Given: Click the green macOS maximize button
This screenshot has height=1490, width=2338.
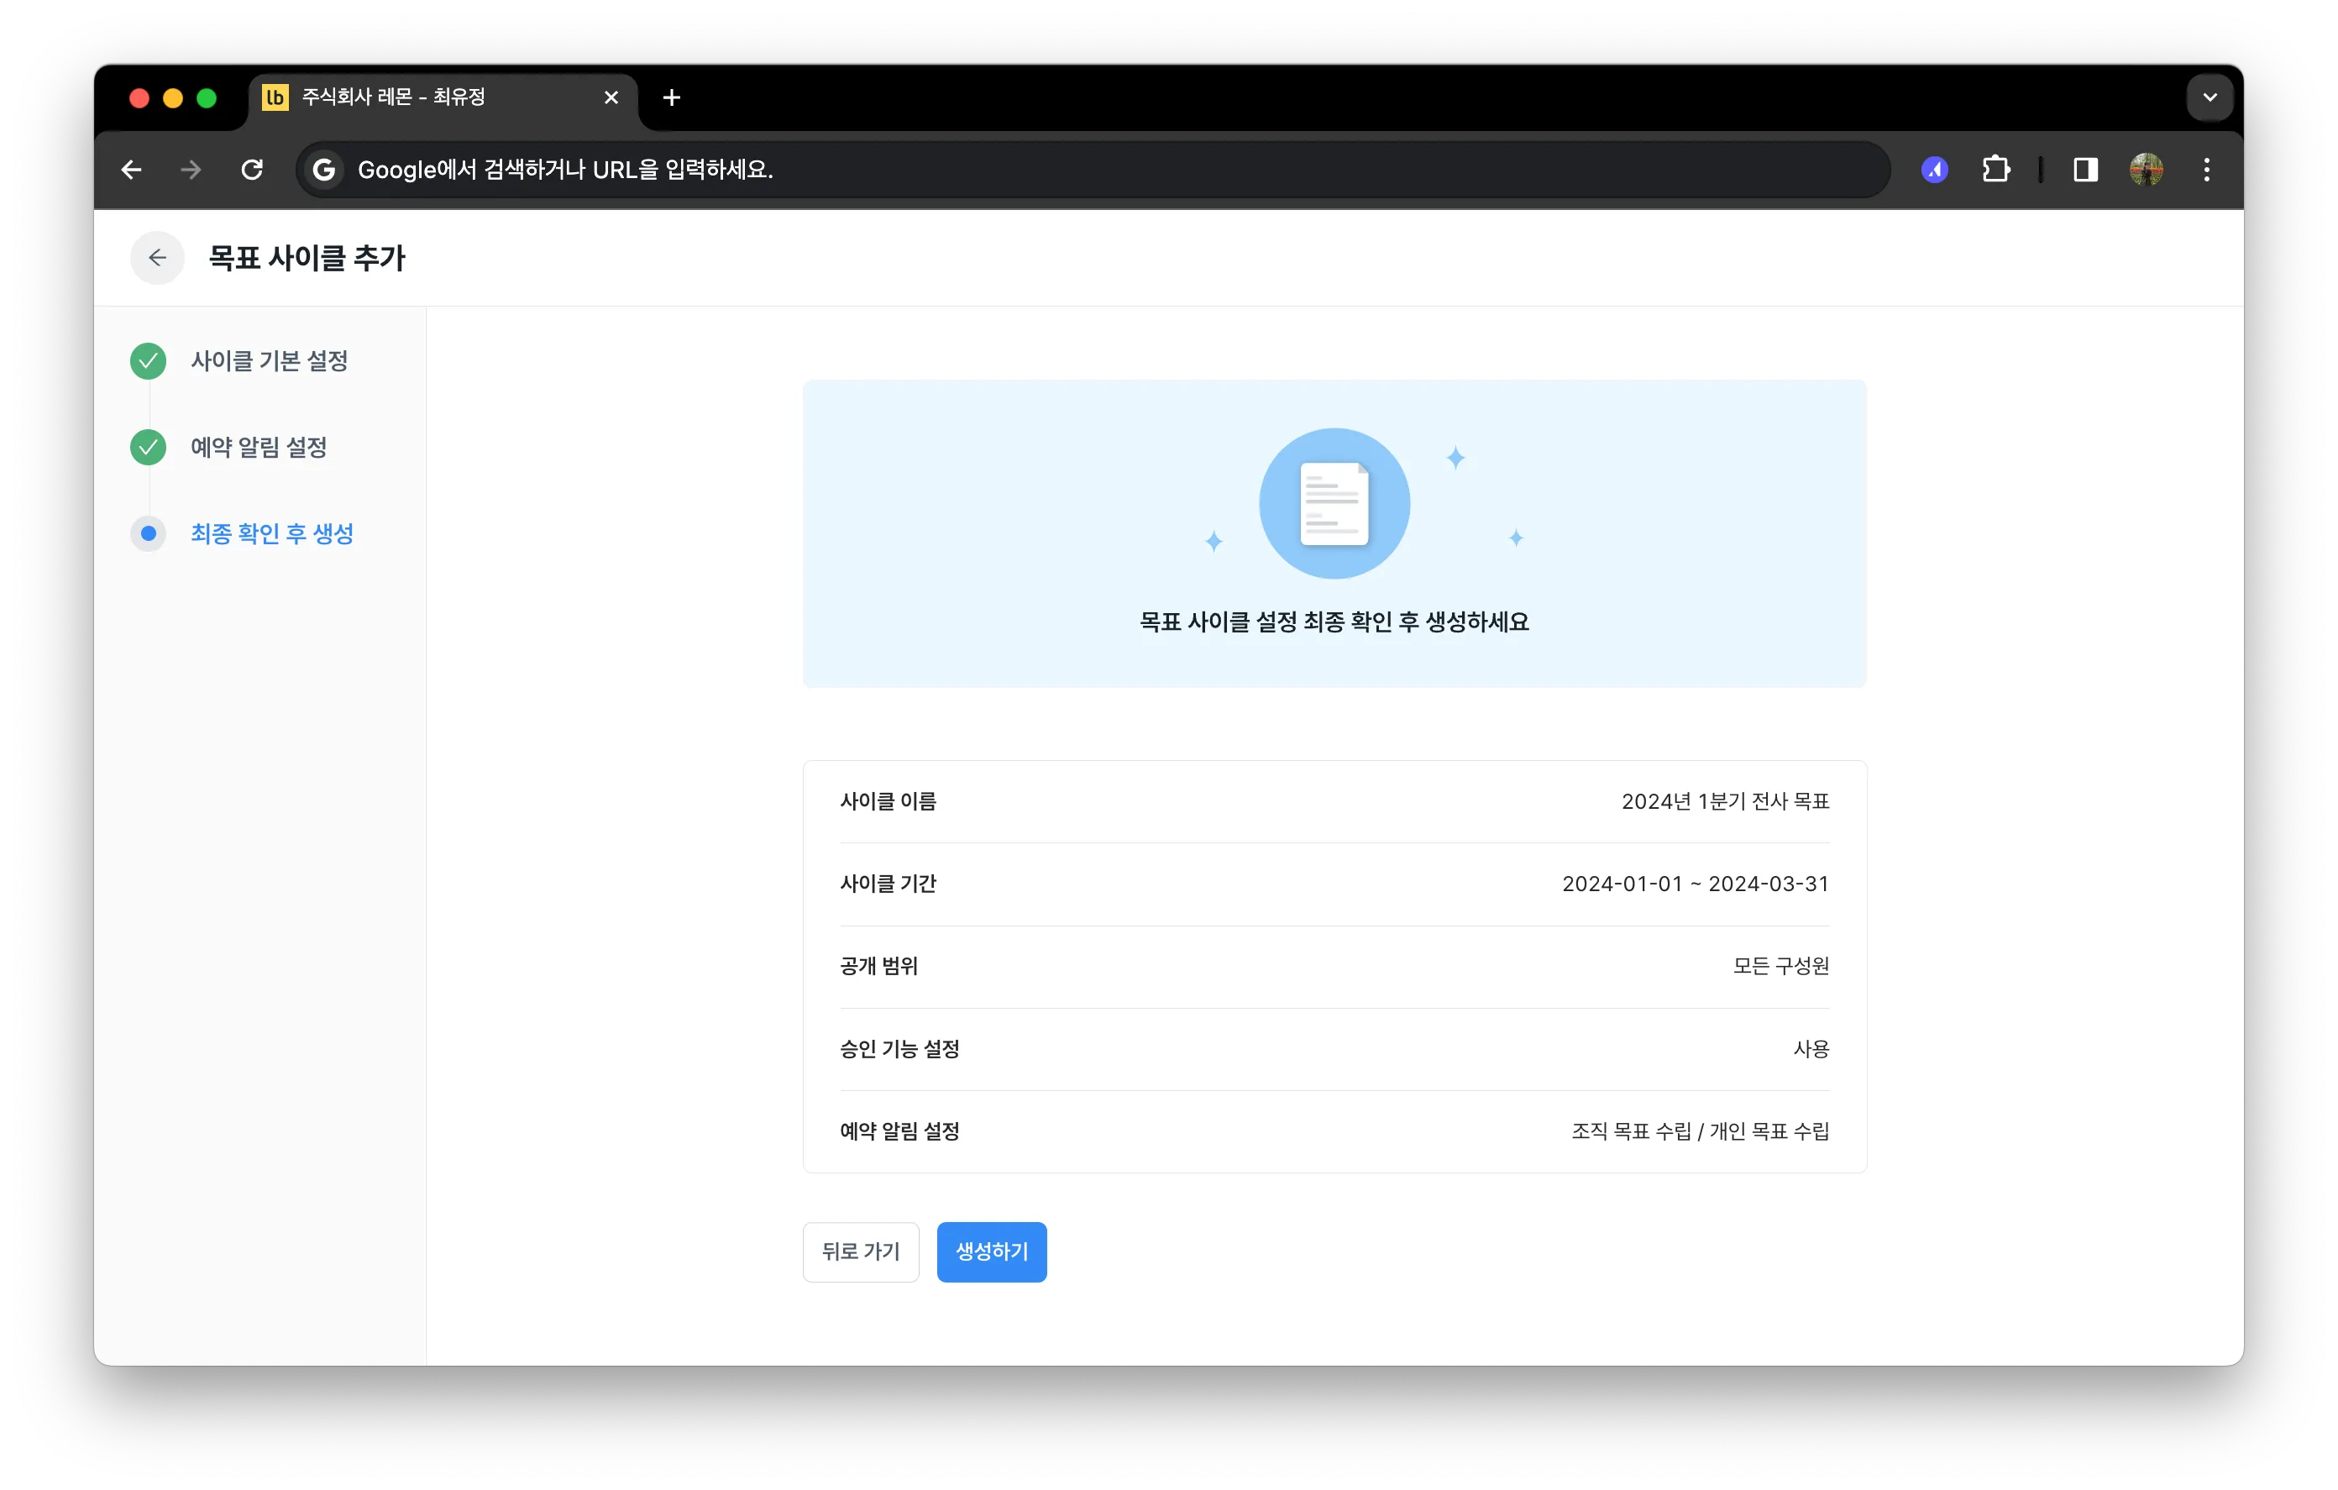Looking at the screenshot, I should pos(207,98).
